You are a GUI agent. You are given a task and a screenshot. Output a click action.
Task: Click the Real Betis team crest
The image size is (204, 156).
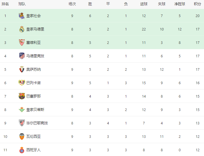(x=22, y=110)
